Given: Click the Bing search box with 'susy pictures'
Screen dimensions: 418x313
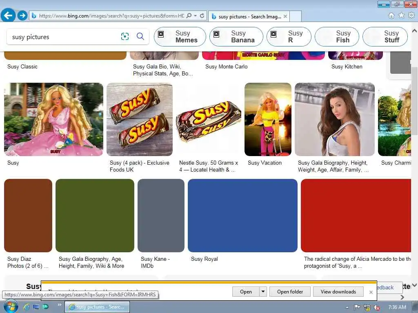Looking at the screenshot, I should point(64,37).
